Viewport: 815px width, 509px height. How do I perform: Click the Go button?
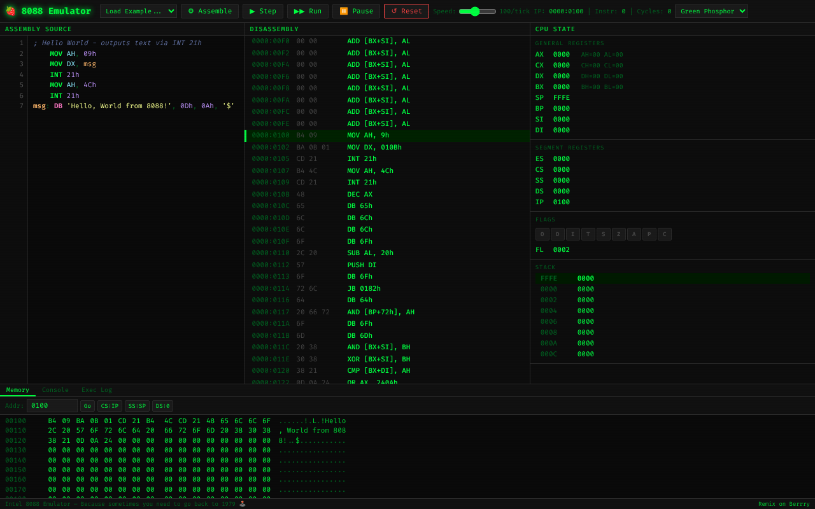87,405
